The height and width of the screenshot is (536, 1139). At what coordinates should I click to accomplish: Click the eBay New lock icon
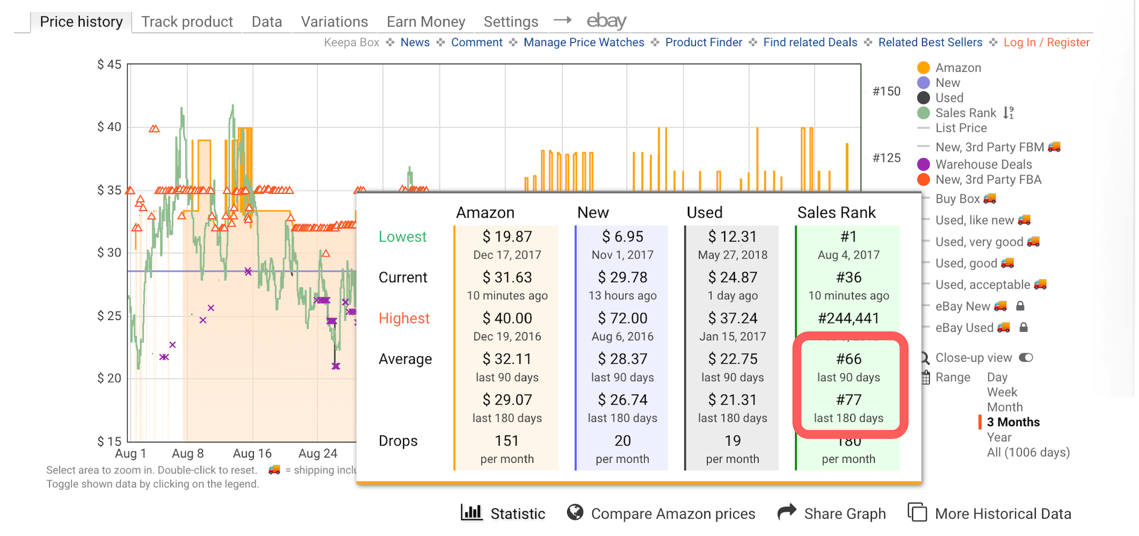1020,306
